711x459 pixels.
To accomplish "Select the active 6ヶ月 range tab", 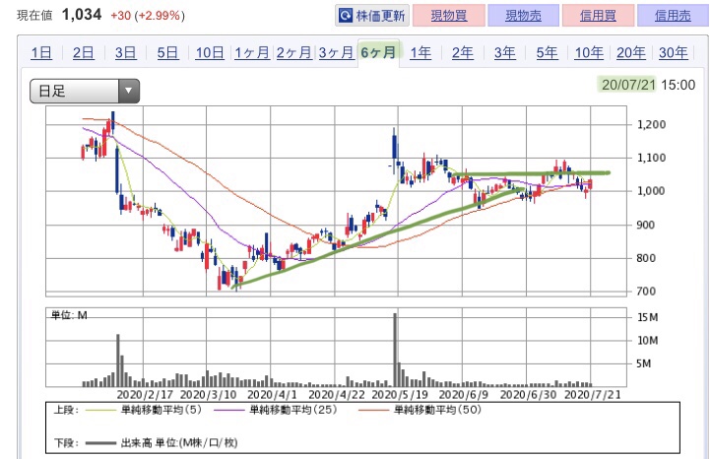I will 378,52.
